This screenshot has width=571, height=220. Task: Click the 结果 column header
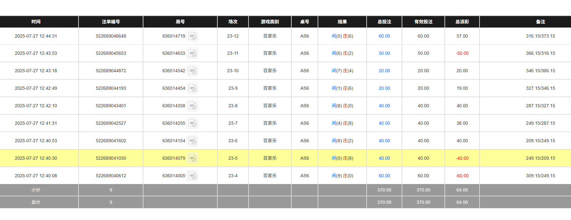pyautogui.click(x=342, y=22)
